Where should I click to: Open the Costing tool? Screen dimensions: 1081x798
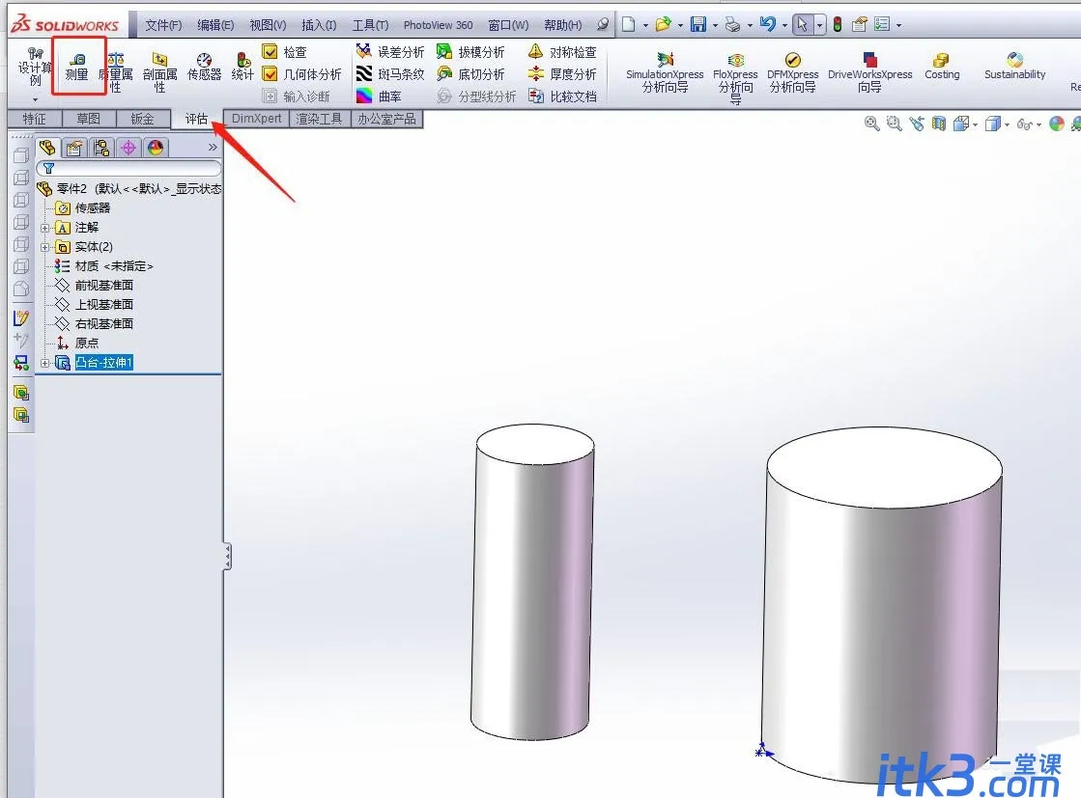pyautogui.click(x=942, y=67)
